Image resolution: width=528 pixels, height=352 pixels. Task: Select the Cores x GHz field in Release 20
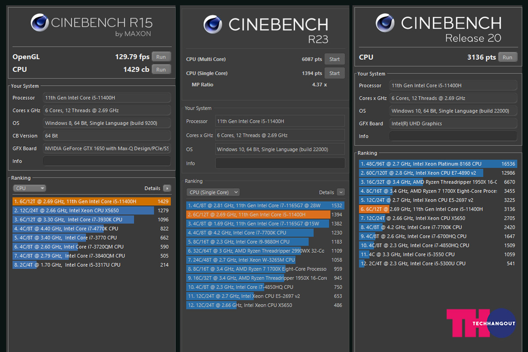click(x=453, y=98)
